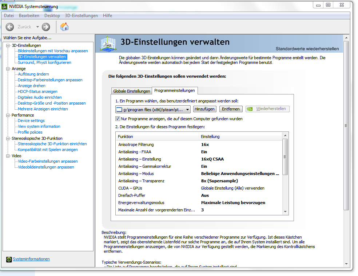This screenshot has height=276, width=358.
Task: Select the Dreifach-Puffer row
Action: click(x=199, y=195)
